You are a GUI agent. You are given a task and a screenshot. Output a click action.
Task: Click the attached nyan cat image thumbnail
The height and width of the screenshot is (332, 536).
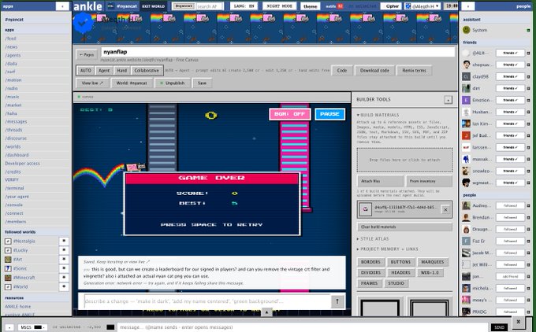365,209
